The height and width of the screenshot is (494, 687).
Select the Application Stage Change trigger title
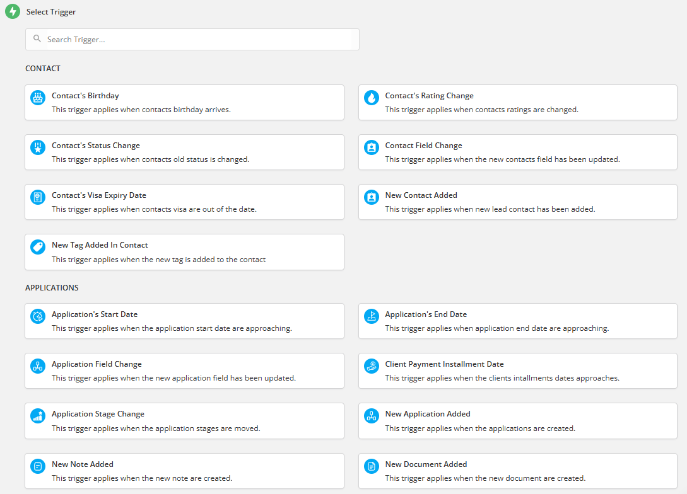[x=98, y=415]
